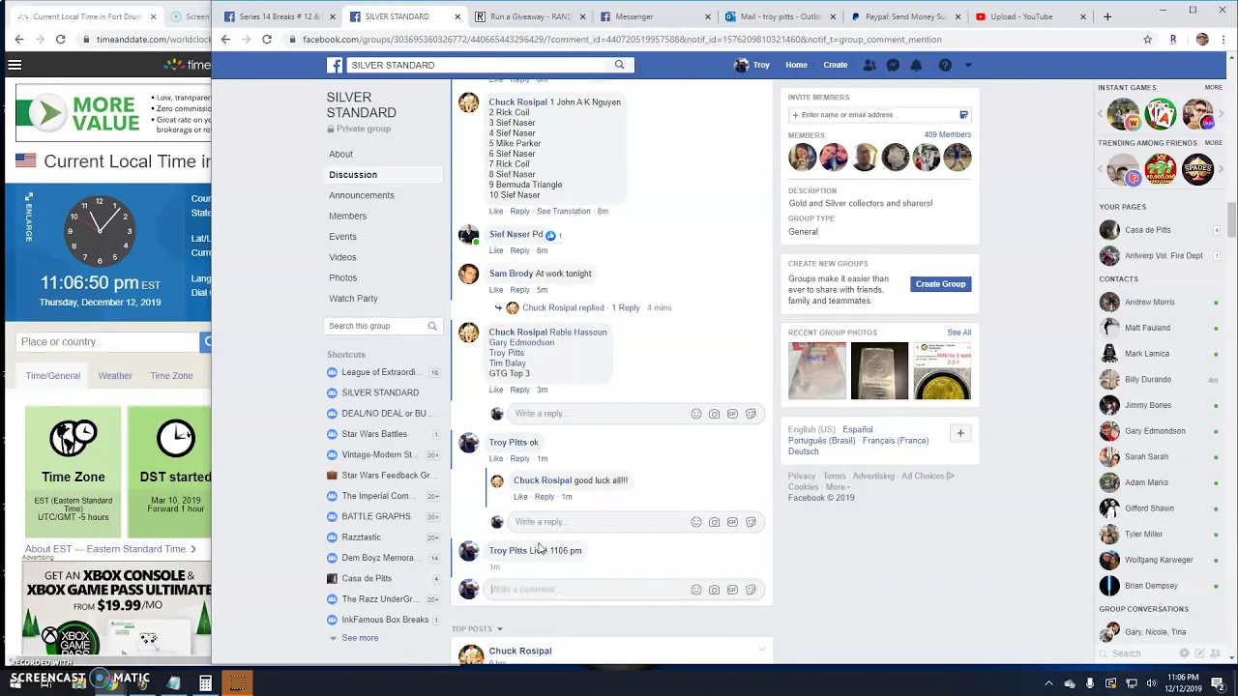The width and height of the screenshot is (1238, 696).
Task: Click the Facebook search magnifier button
Action: click(x=620, y=65)
